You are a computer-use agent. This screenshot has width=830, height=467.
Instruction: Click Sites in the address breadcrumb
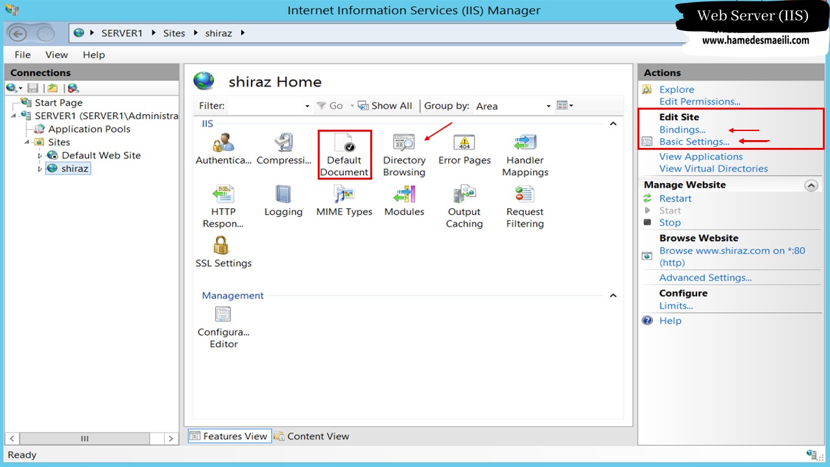point(174,33)
